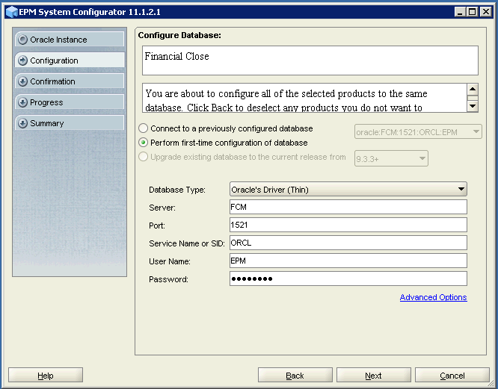Select the Confirmation step label in sidebar
This screenshot has height=389, width=498.
[52, 81]
